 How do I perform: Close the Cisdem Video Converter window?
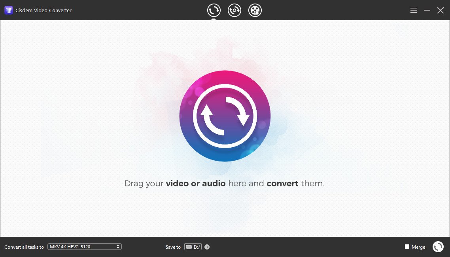[441, 11]
